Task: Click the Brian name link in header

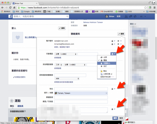Action: [112, 16]
